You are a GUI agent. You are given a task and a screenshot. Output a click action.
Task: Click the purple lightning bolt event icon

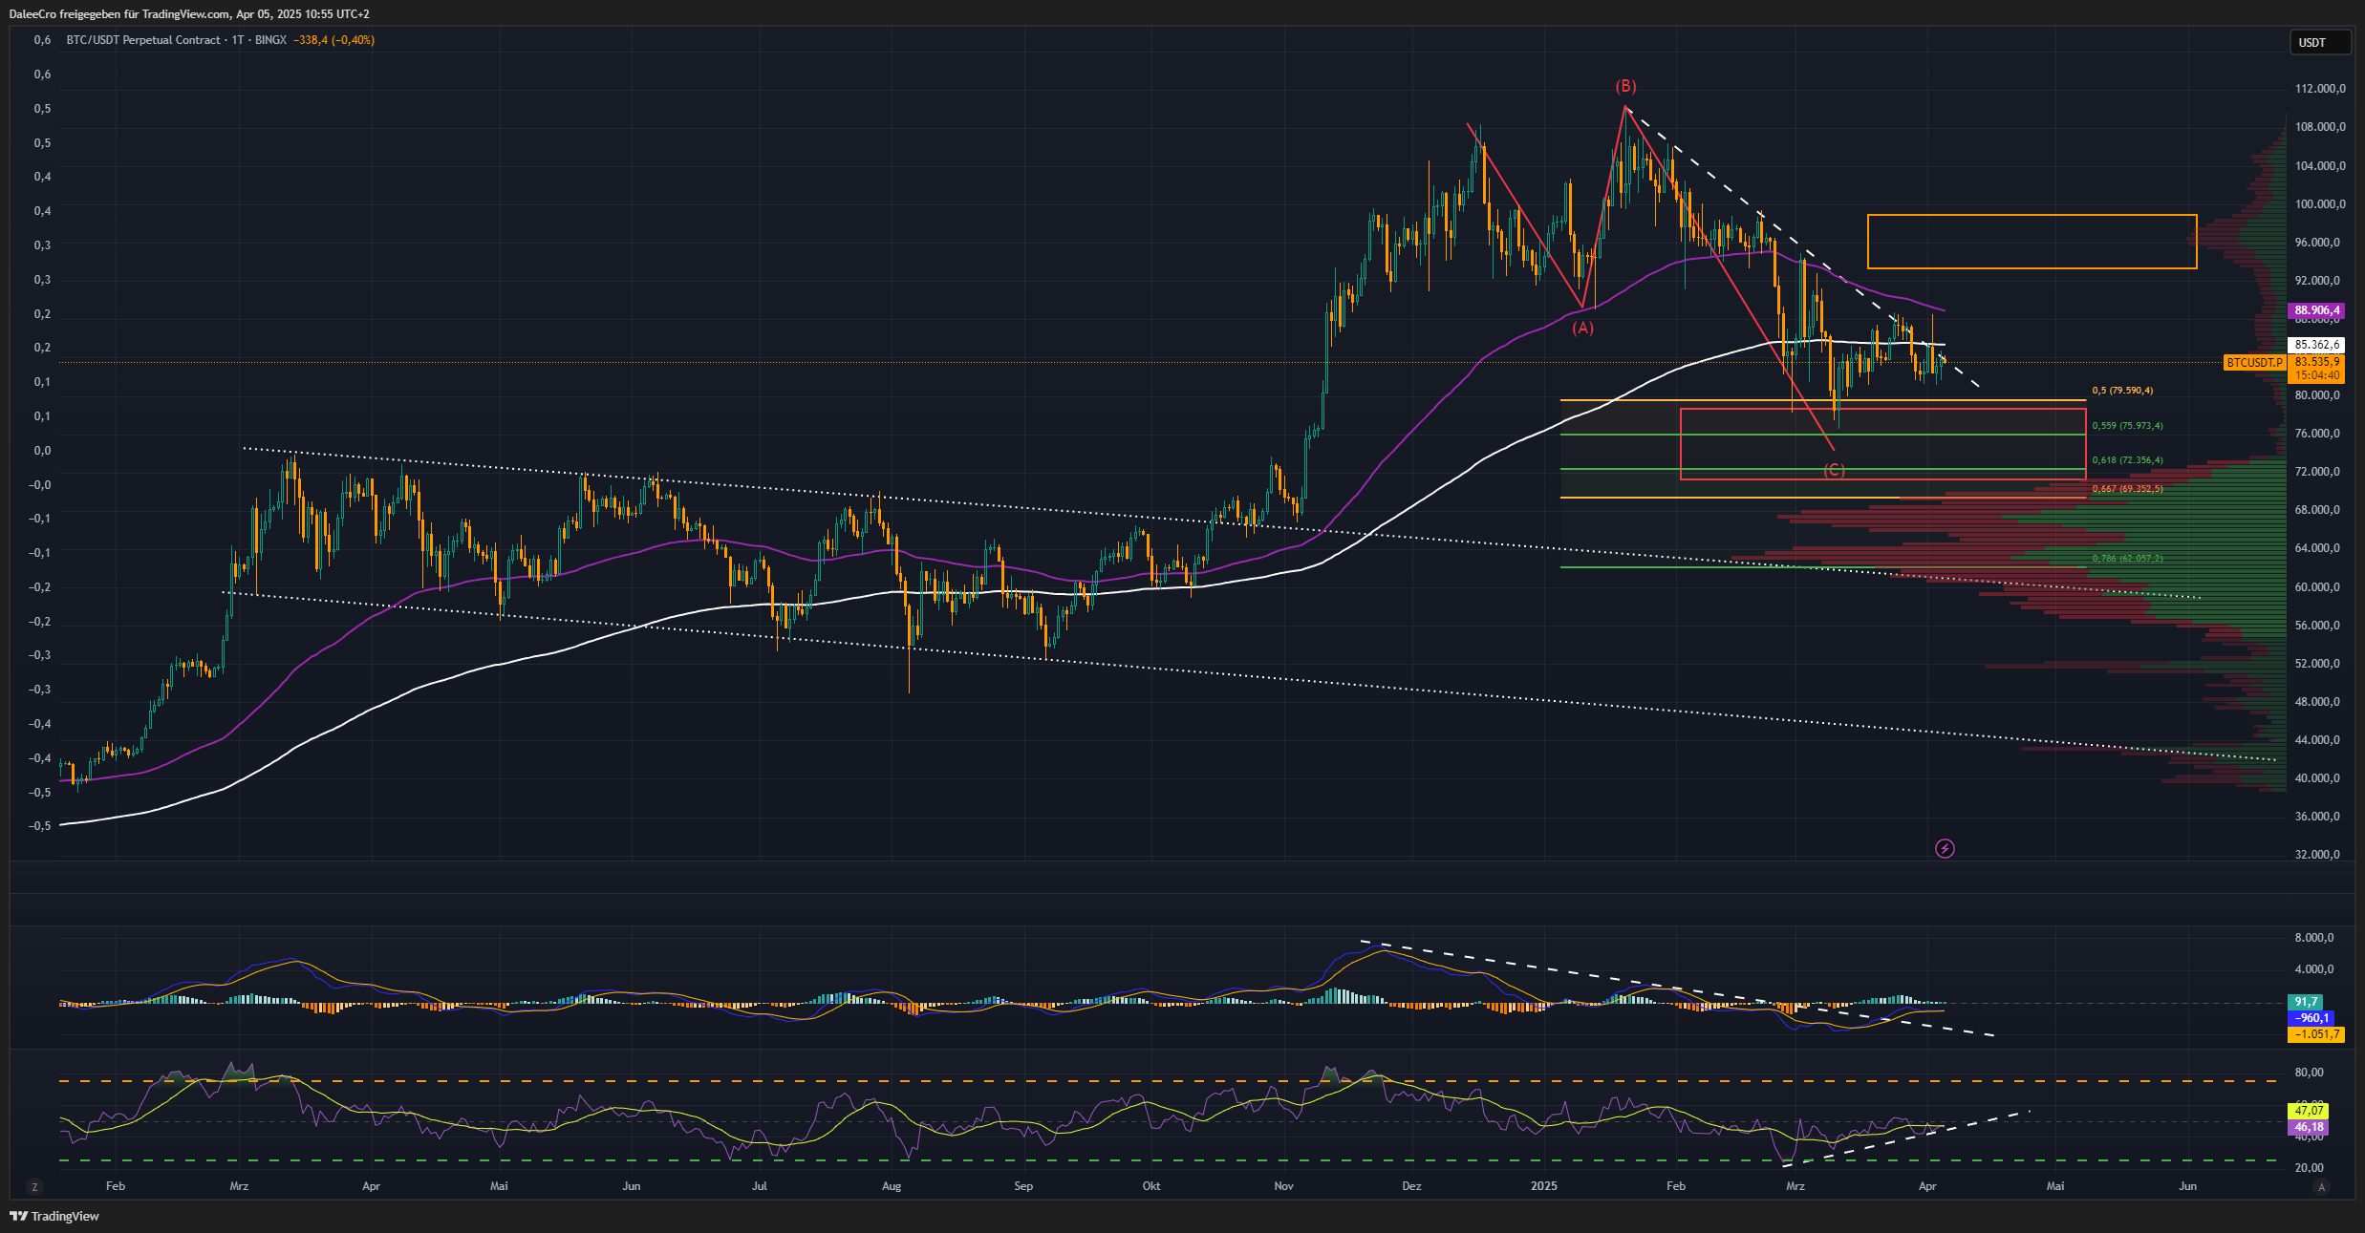[1945, 848]
